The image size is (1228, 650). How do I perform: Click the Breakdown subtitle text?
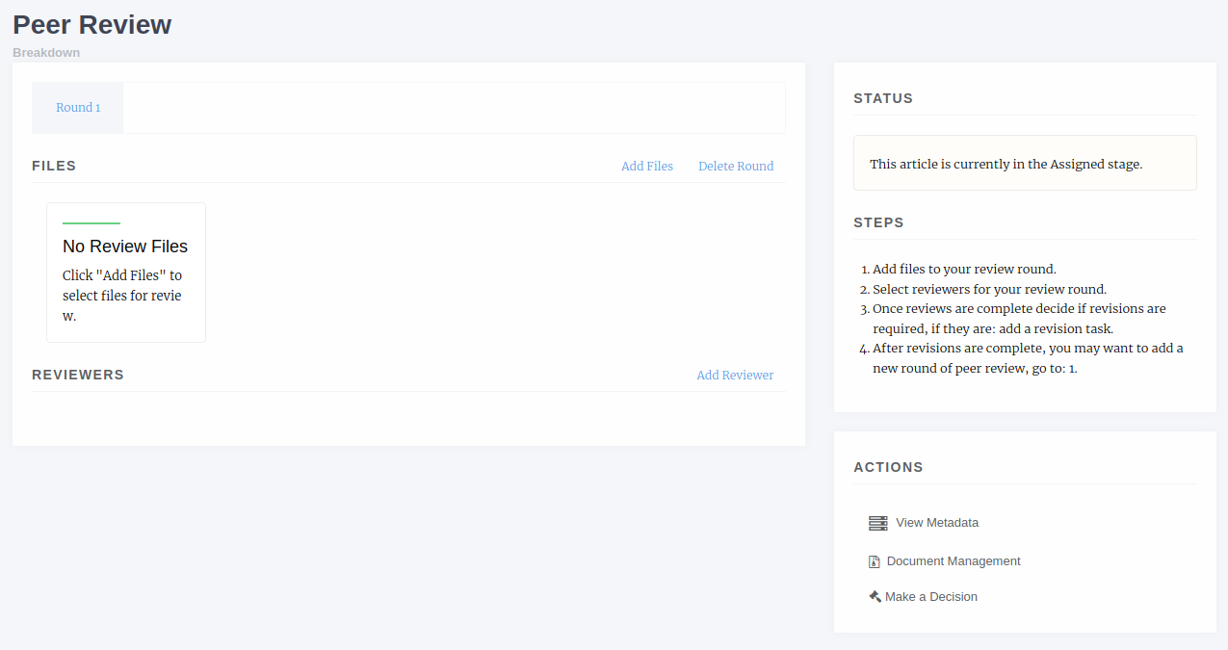point(46,53)
